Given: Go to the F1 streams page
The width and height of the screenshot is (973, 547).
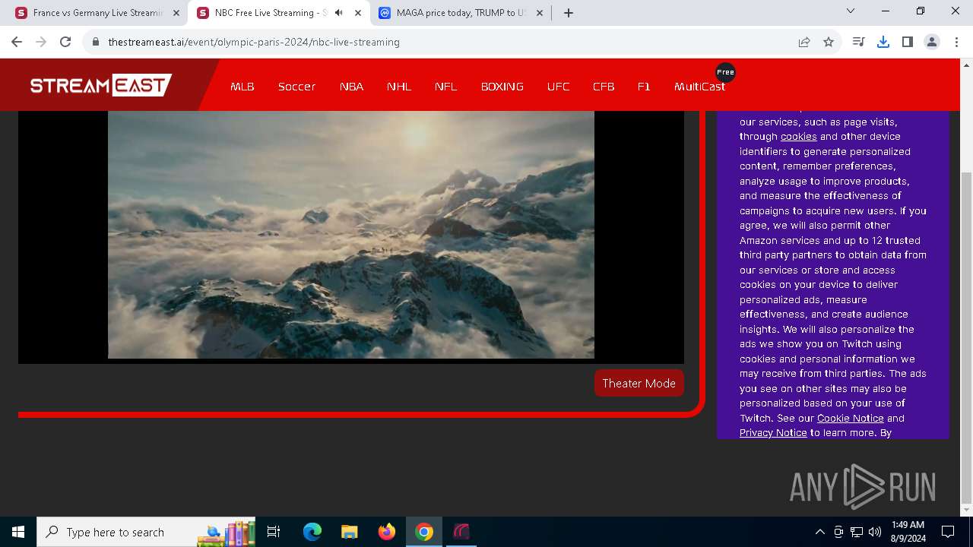Looking at the screenshot, I should (x=644, y=87).
